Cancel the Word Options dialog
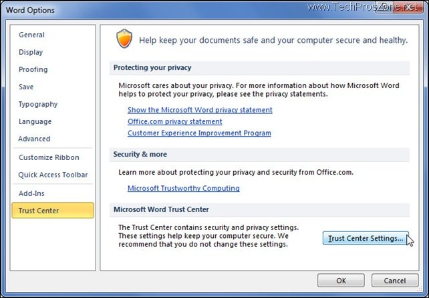 [x=395, y=281]
